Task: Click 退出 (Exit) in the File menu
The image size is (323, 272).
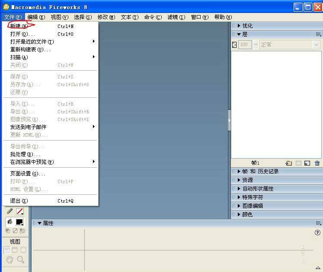Action: click(x=19, y=201)
